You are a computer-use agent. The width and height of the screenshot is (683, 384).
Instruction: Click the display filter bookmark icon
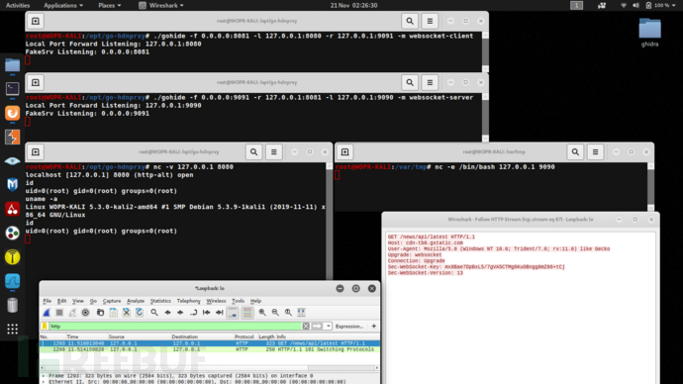pyautogui.click(x=45, y=326)
